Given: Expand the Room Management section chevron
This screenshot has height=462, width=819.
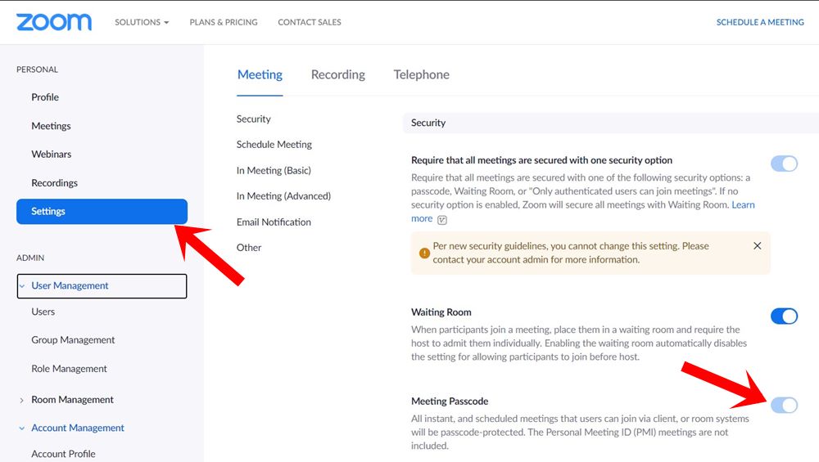Looking at the screenshot, I should click(x=21, y=400).
